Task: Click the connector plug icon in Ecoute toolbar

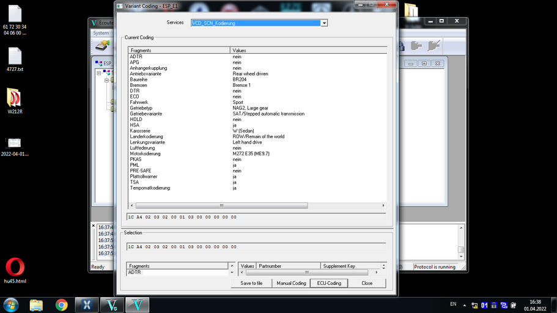Action: (x=416, y=45)
